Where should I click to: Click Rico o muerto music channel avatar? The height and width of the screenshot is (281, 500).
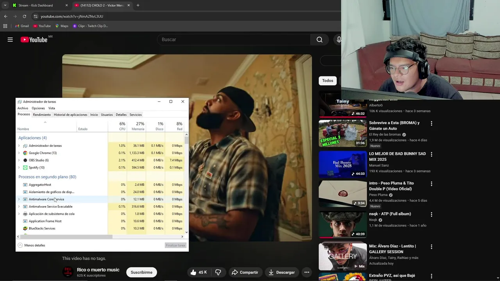pos(68,272)
